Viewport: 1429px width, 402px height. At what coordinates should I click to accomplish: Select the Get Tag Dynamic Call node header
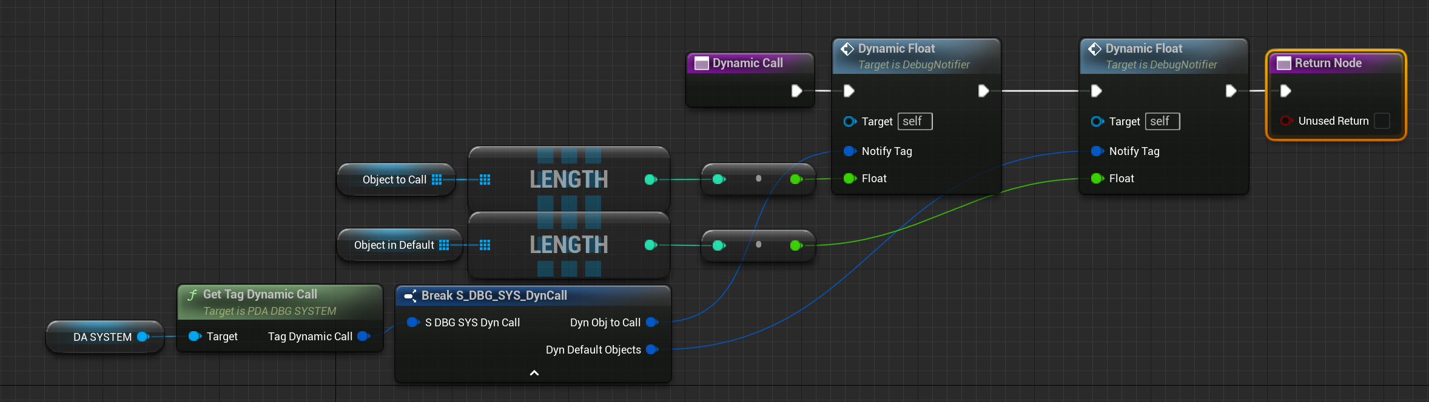[x=280, y=302]
